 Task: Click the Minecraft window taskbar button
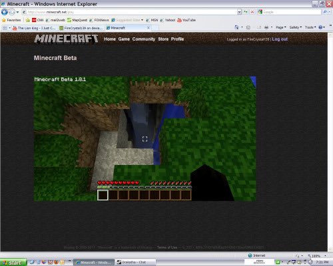click(x=94, y=263)
